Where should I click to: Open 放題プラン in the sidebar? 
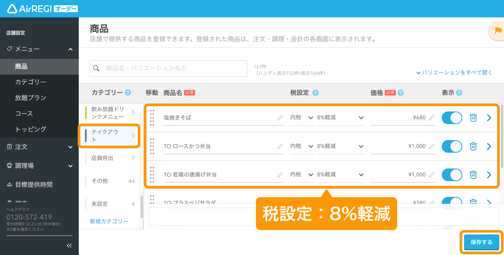39,98
